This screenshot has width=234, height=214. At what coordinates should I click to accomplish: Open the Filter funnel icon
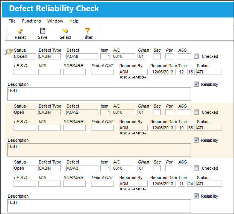88,31
